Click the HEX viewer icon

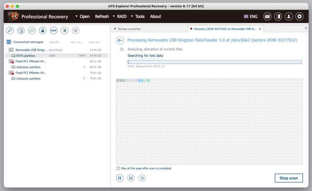[x=53, y=30]
